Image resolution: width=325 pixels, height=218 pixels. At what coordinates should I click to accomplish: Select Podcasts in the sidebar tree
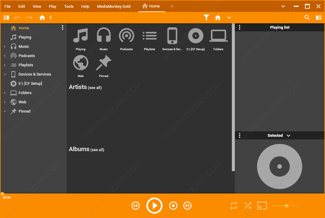pyautogui.click(x=27, y=56)
